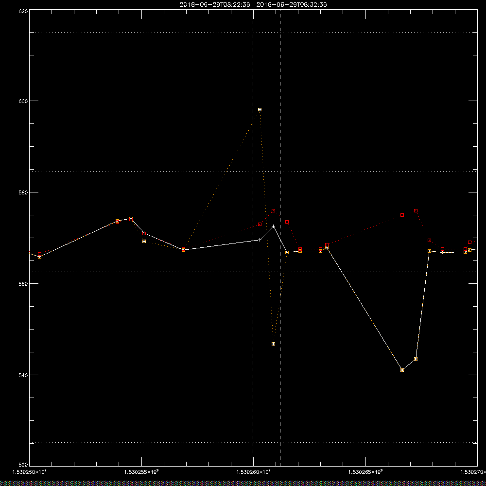The width and height of the screenshot is (486, 486).
Task: Select the orange dip data point near 546
Action: pyautogui.click(x=273, y=344)
